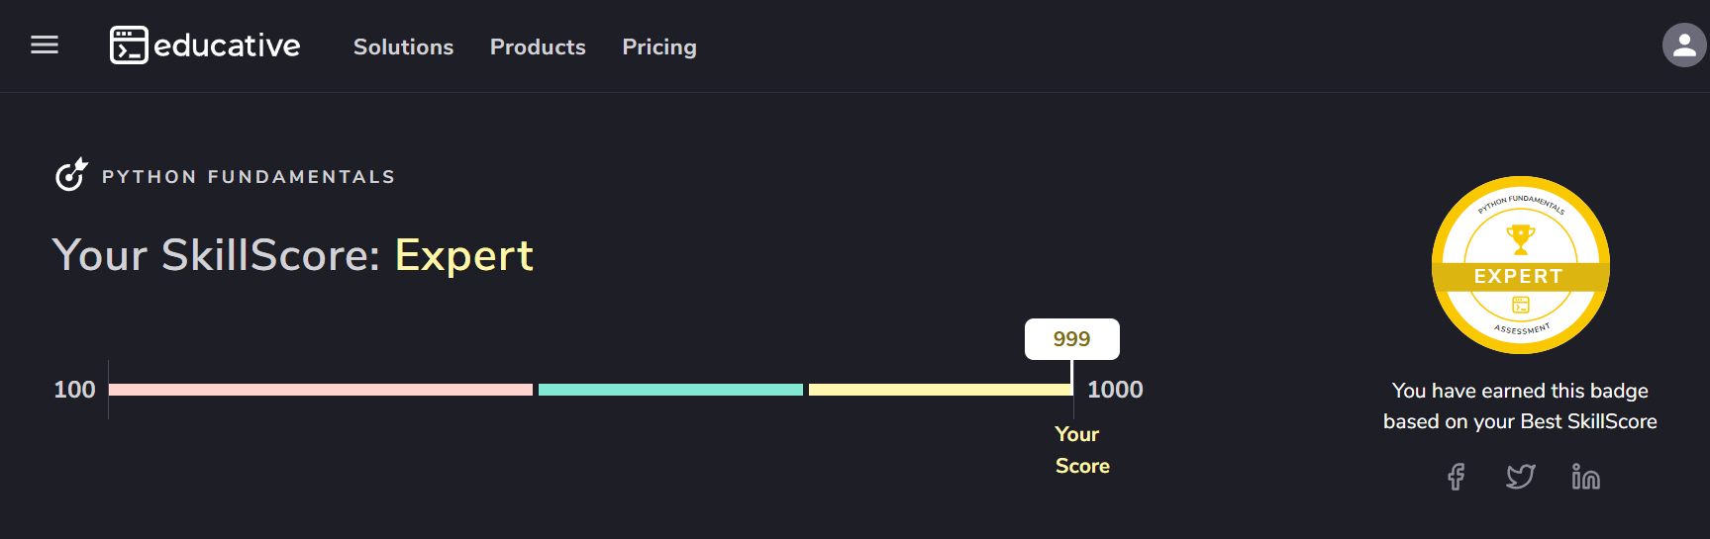This screenshot has width=1710, height=539.
Task: Open the user profile avatar
Action: tap(1683, 45)
